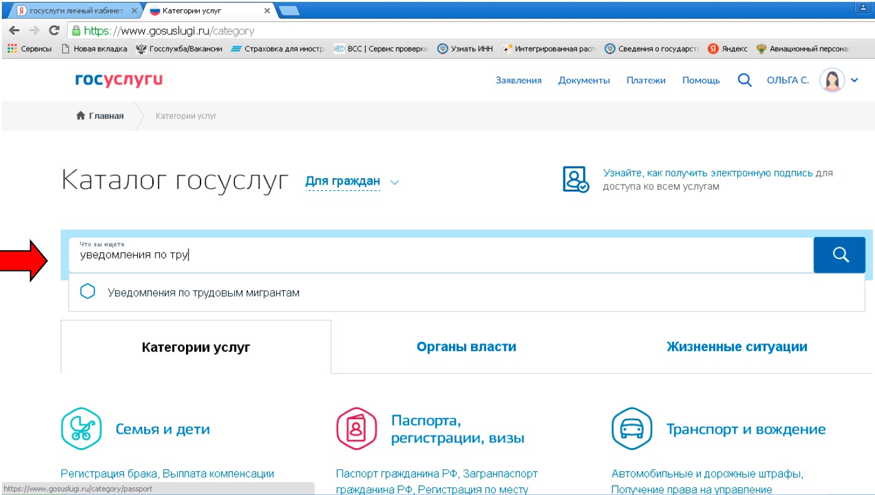Open Паспорт гражданина РФ, Загранпаспорт link
875x495 pixels.
[437, 474]
